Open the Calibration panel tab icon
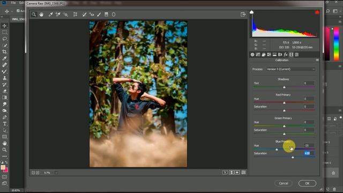 click(x=291, y=55)
